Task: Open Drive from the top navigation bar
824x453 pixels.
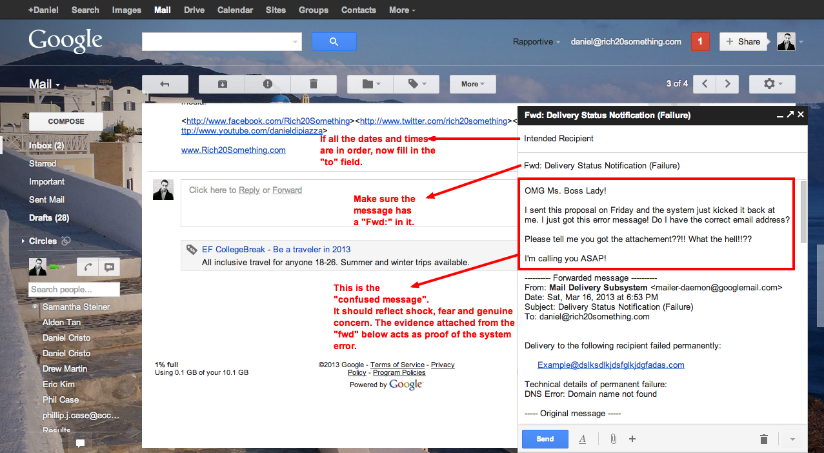Action: pos(194,10)
